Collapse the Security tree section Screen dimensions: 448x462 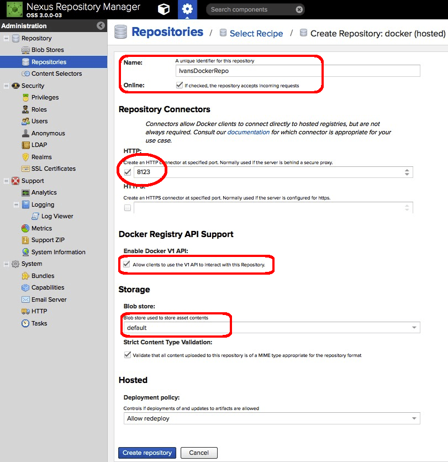[4, 86]
